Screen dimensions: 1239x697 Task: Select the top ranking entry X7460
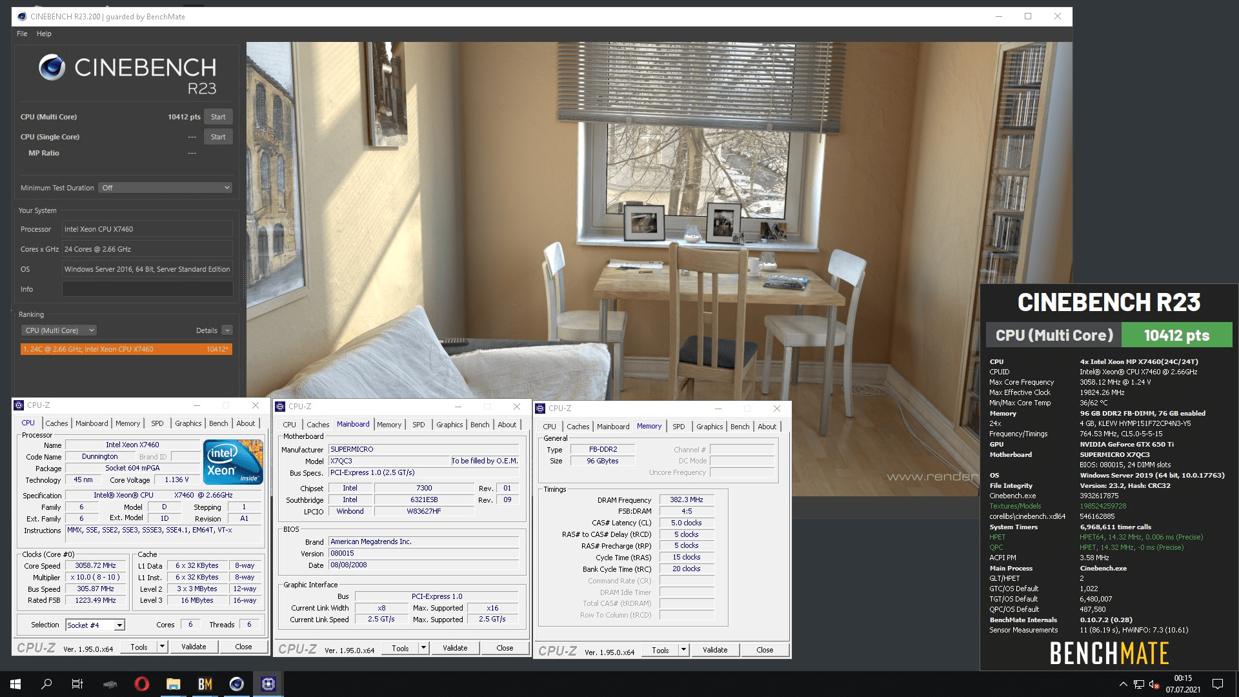point(126,349)
